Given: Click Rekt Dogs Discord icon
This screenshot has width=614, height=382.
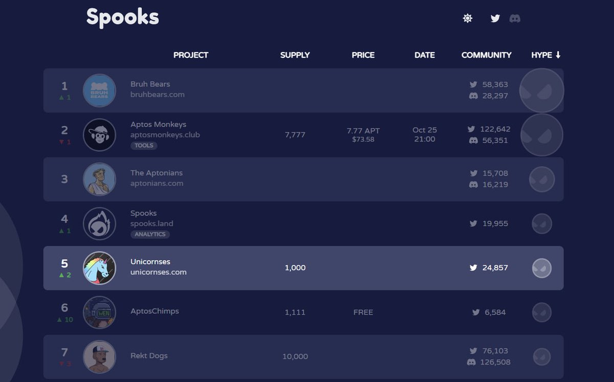Looking at the screenshot, I should coord(471,362).
